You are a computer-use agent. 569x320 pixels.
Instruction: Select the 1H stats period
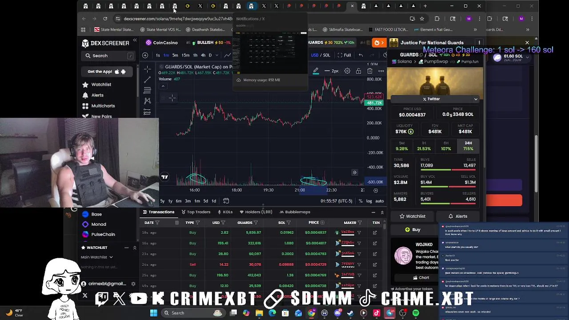pos(424,146)
